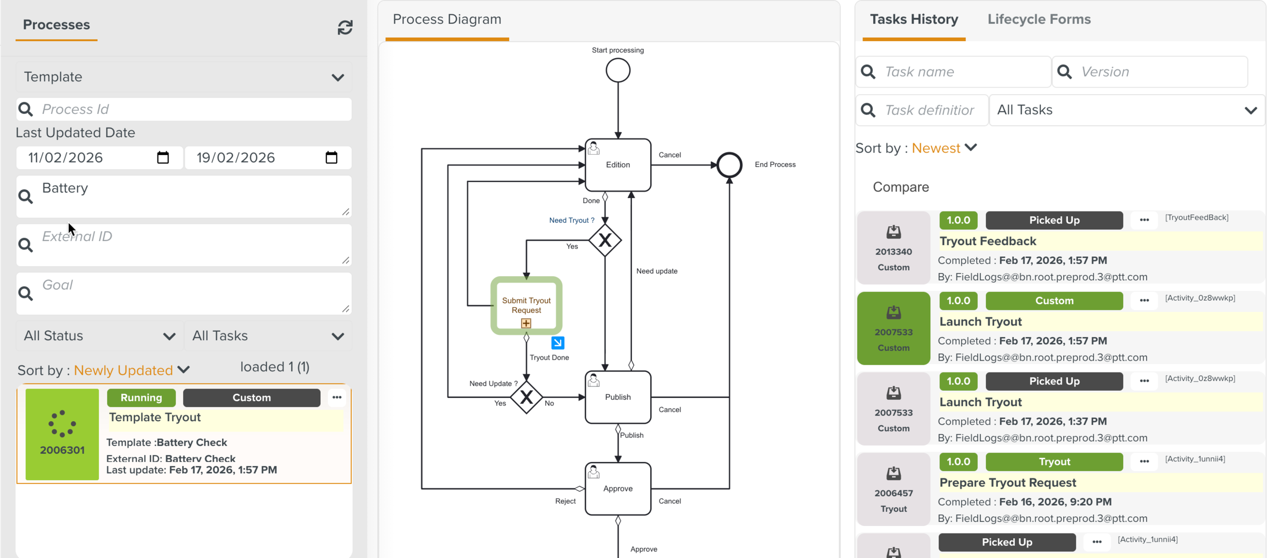1273x558 pixels.
Task: Refresh the Processes list
Action: 345,26
